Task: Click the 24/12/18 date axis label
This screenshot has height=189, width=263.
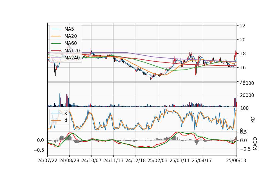Action: click(x=136, y=161)
